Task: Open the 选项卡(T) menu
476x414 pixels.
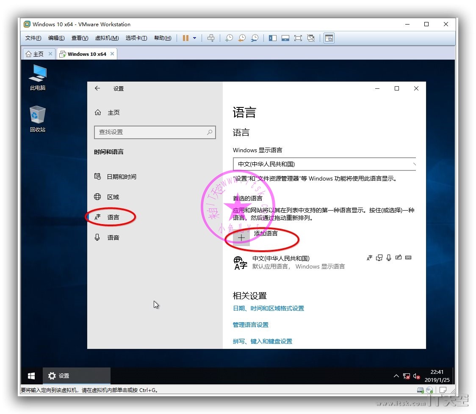Action: tap(136, 38)
